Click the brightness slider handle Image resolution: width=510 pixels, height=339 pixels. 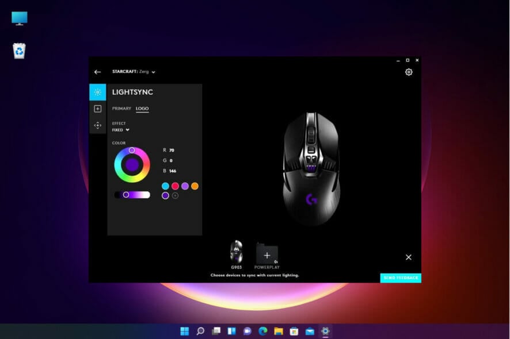click(126, 194)
